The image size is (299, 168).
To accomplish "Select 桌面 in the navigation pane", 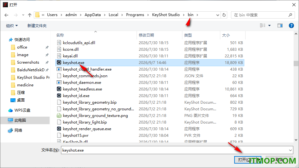I will point(21,100).
